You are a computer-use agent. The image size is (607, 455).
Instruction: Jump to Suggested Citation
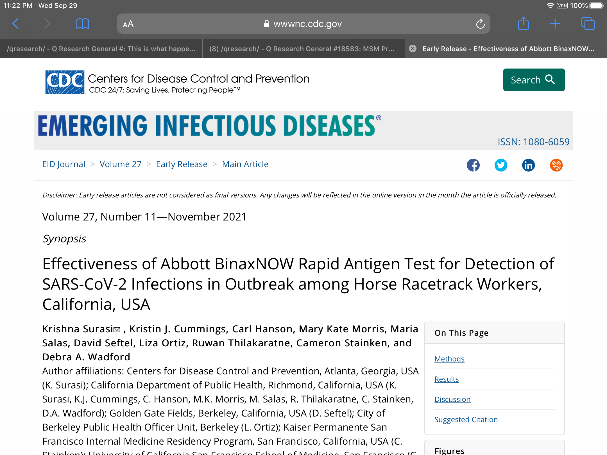466,419
